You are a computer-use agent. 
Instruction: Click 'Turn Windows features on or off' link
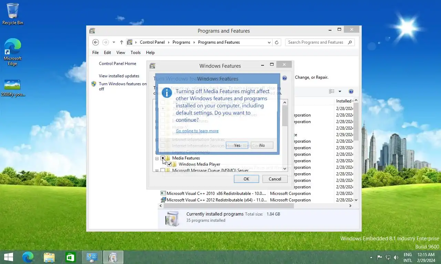click(123, 86)
